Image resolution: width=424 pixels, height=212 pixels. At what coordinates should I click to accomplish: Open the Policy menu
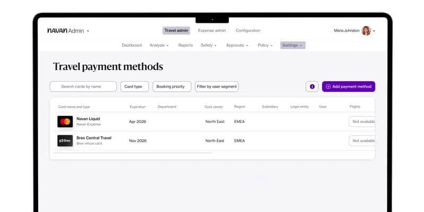point(265,46)
